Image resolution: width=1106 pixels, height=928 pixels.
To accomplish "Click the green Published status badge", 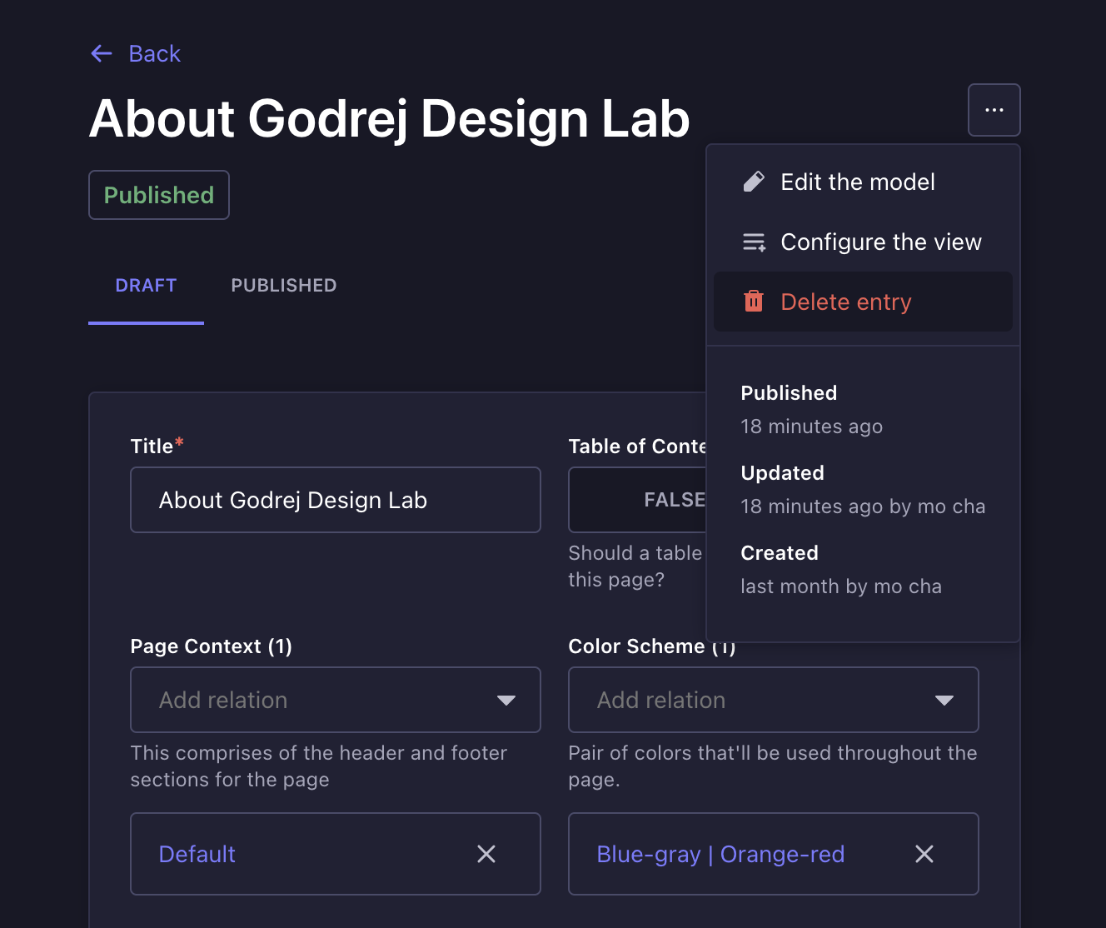I will [159, 195].
